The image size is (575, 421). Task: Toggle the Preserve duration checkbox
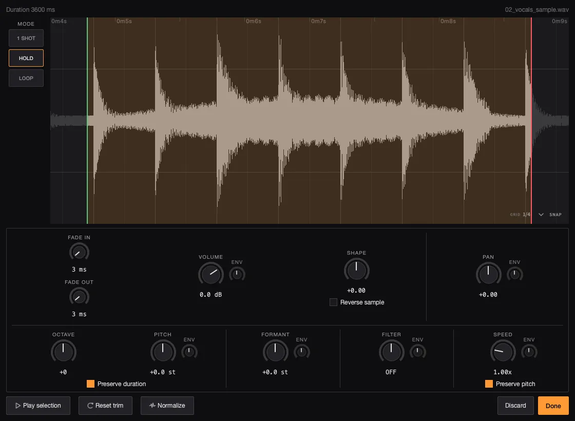click(90, 384)
